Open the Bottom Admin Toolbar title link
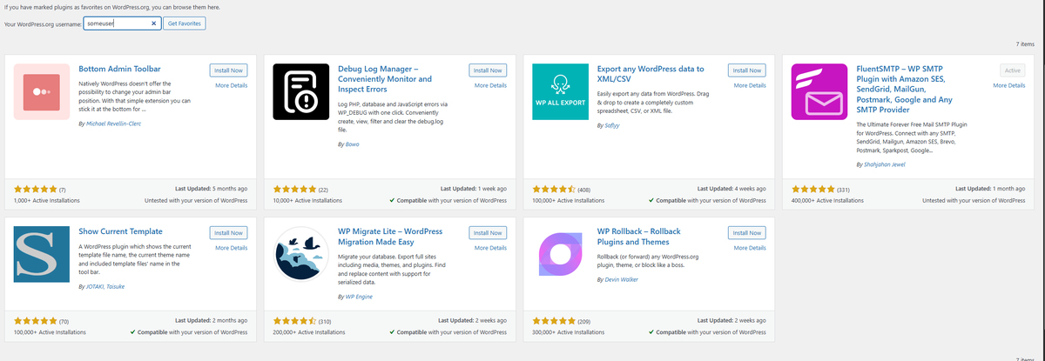This screenshot has height=361, width=1045. pyautogui.click(x=119, y=68)
